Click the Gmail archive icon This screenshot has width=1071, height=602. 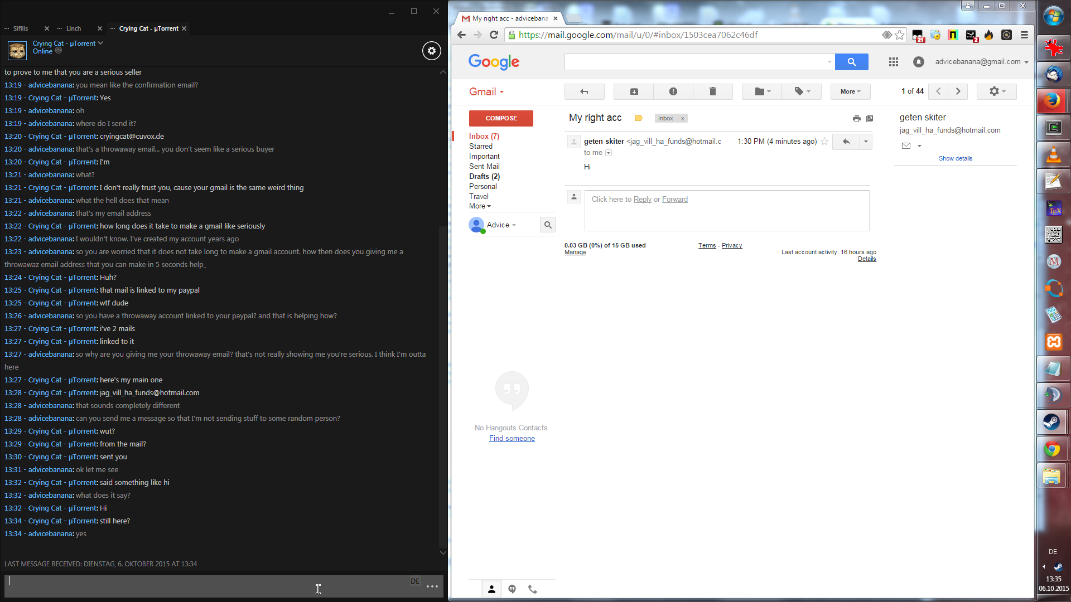pos(634,91)
